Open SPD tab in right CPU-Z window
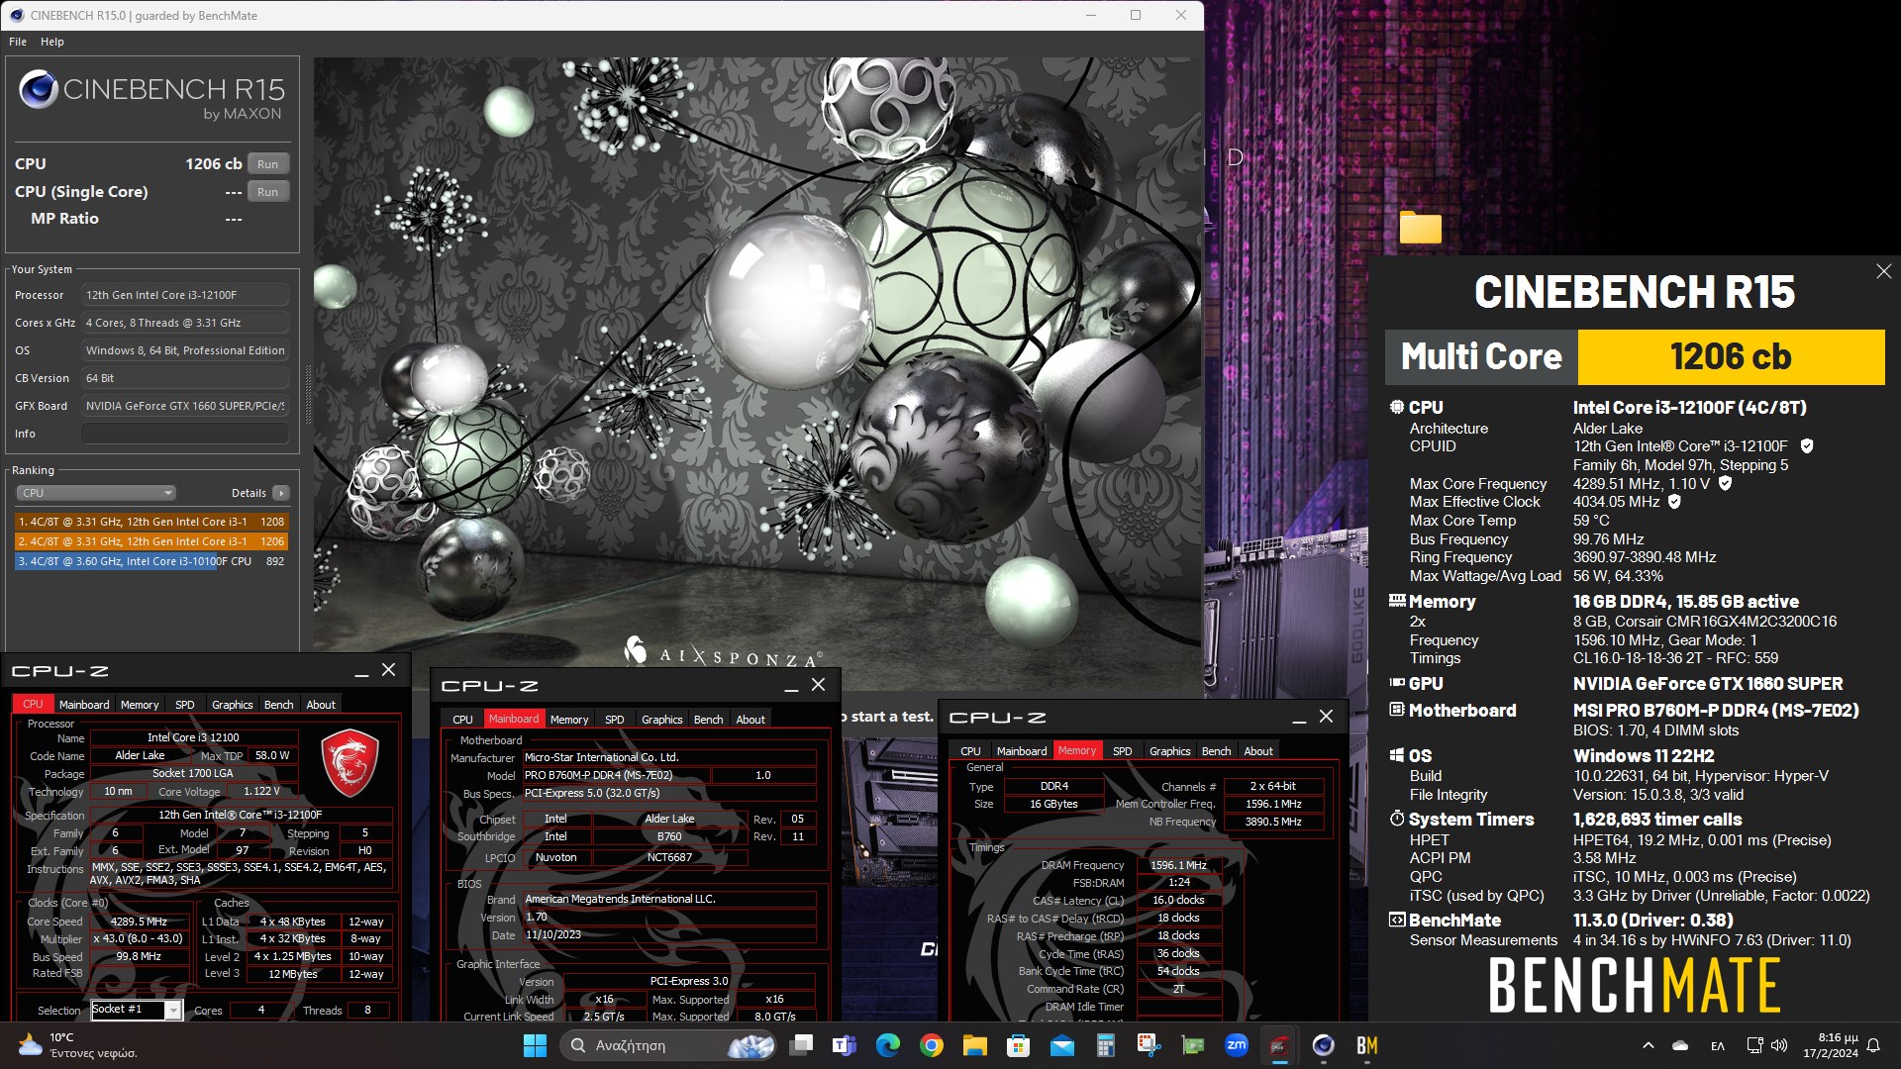 pyautogui.click(x=1123, y=751)
